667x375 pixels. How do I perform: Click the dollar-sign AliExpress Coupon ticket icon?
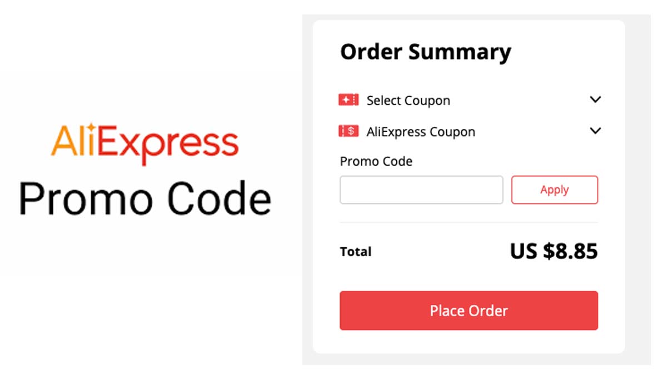(349, 131)
